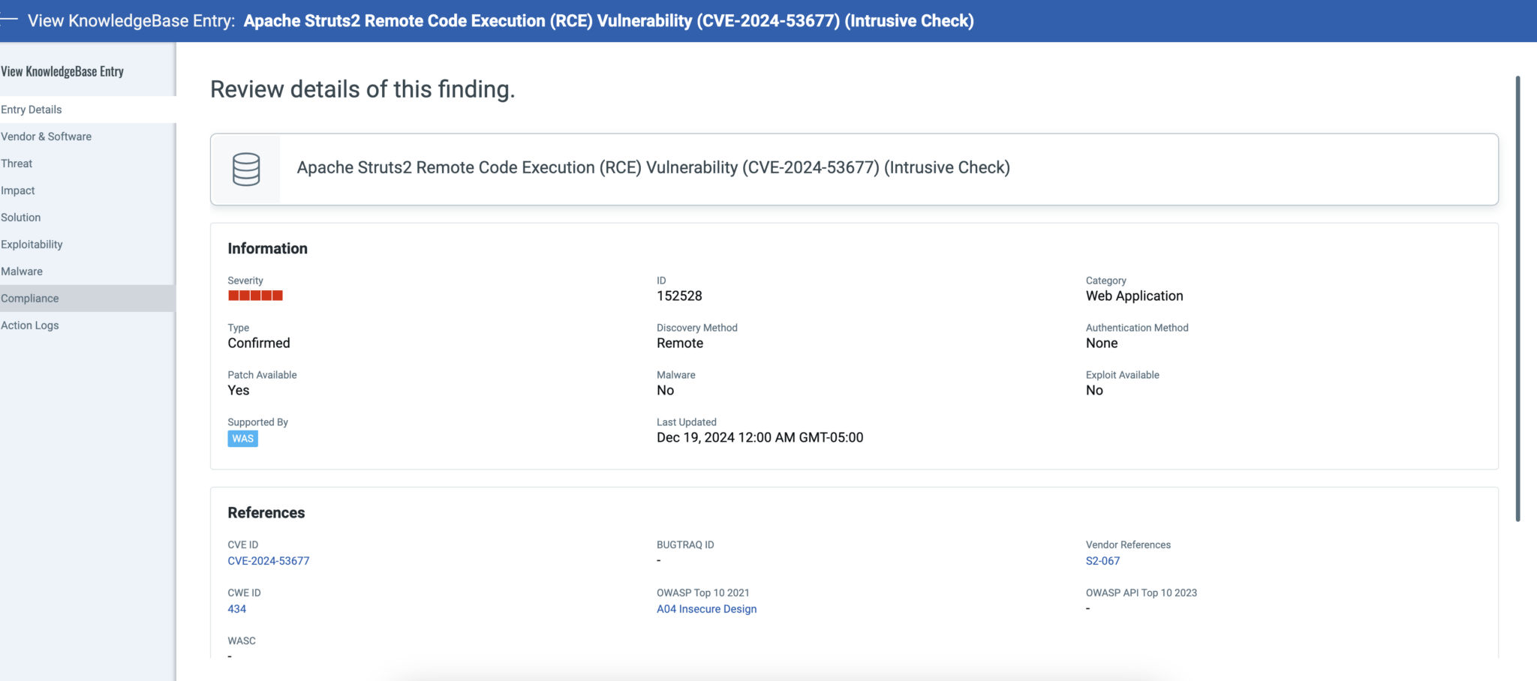Click the vulnerability title in the blue header
Viewport: 1537px width, 681px height.
[x=609, y=20]
